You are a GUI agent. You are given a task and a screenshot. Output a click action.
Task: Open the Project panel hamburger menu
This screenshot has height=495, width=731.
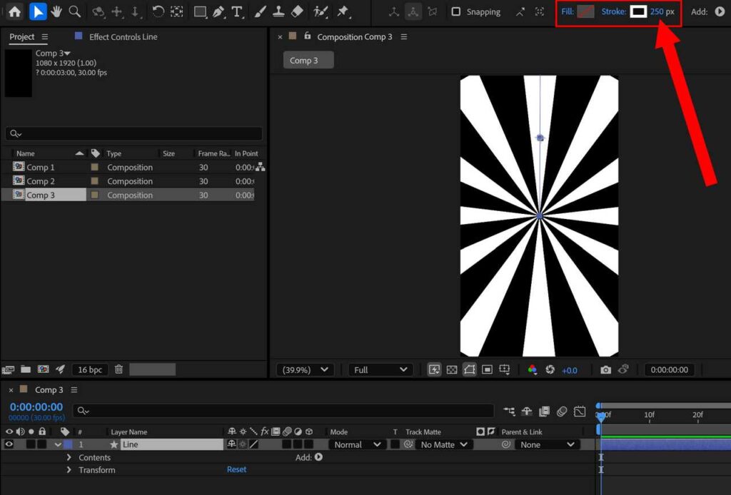[45, 37]
